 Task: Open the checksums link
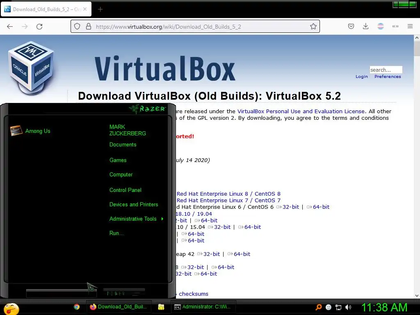point(194,294)
